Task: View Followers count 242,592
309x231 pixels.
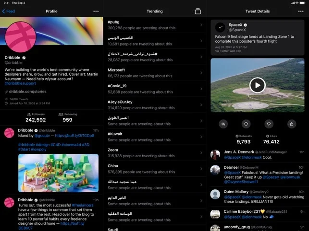Action: coord(36,120)
